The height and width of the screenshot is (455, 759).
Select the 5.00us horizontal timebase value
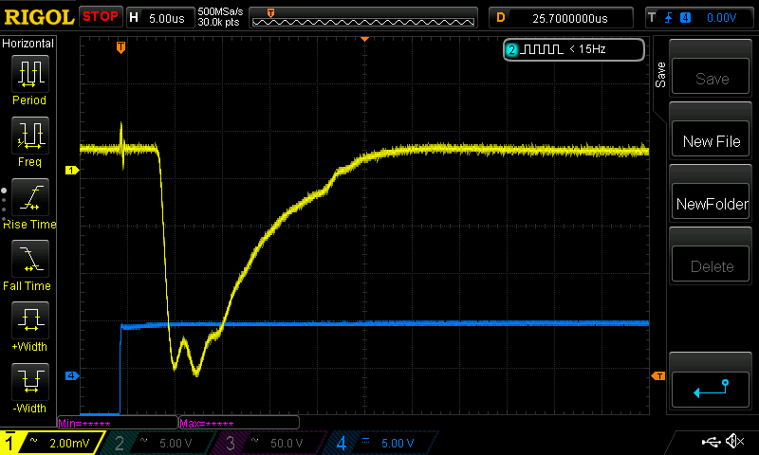coord(167,18)
